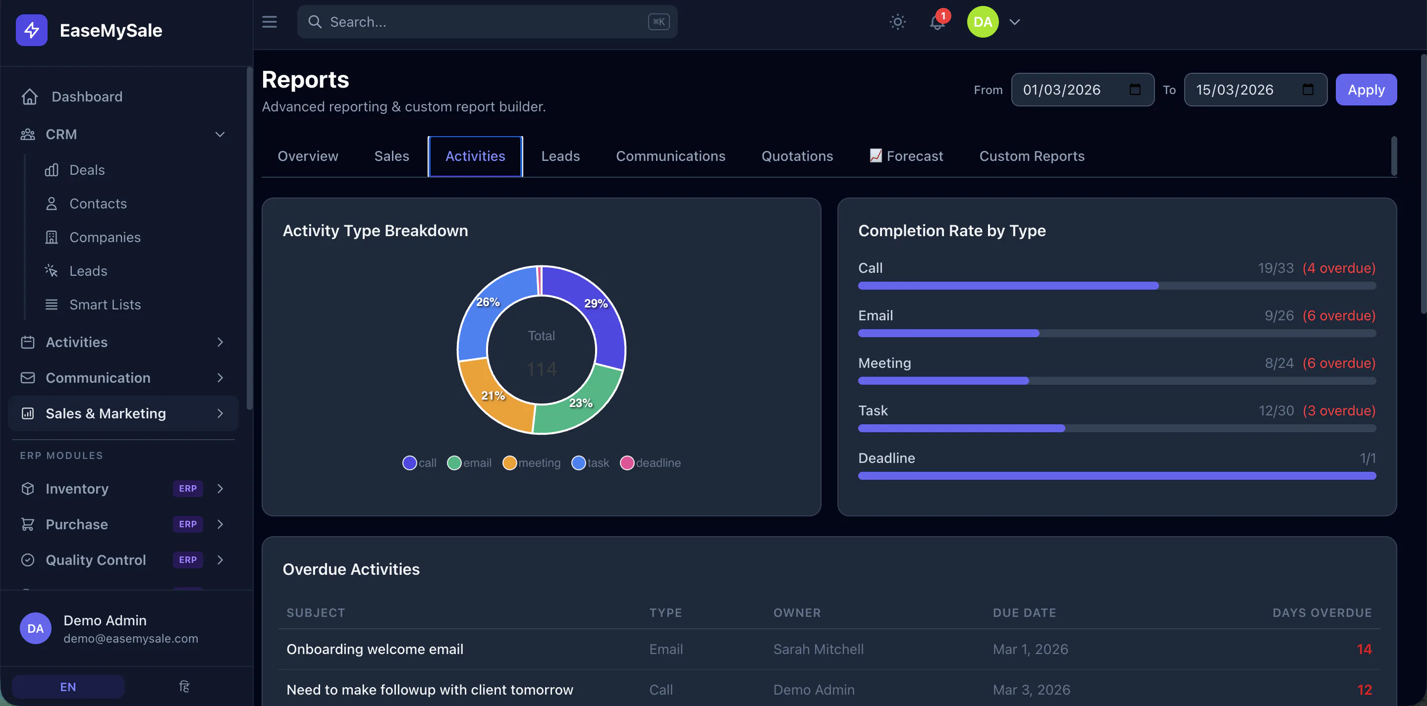Open the Companies building icon

(51, 237)
